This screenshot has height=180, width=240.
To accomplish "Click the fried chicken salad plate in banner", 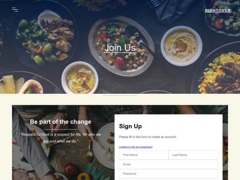I will (45, 37).
